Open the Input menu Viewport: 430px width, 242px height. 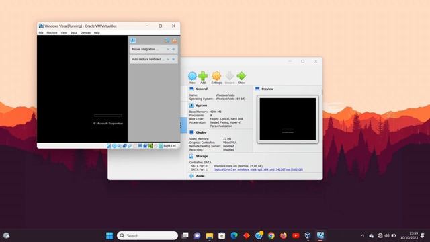(74, 33)
